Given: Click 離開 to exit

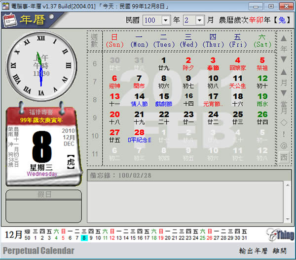Looking at the screenshot, I should pos(279,251).
